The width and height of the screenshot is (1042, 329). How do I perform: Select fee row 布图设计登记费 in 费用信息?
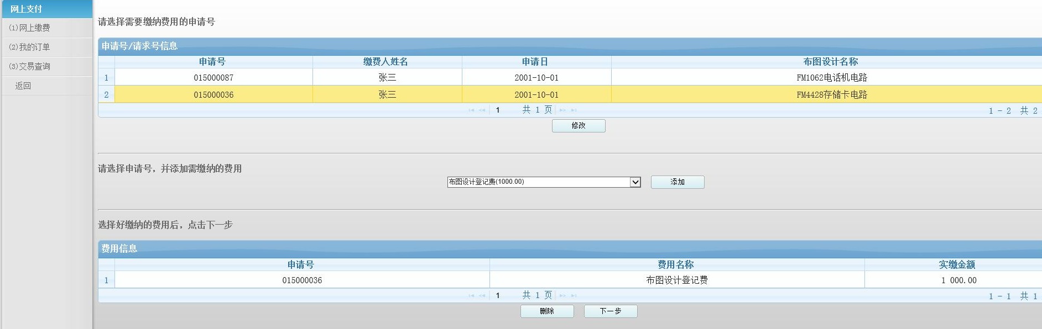[x=676, y=280]
